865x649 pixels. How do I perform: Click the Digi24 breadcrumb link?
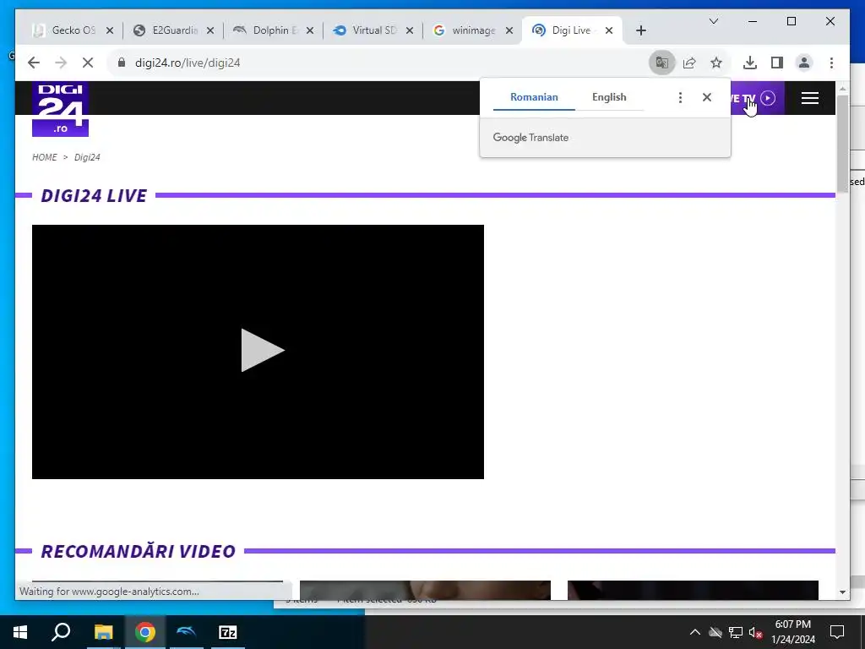coord(87,157)
